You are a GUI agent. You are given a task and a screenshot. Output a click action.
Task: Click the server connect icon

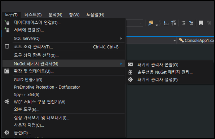click(7, 30)
